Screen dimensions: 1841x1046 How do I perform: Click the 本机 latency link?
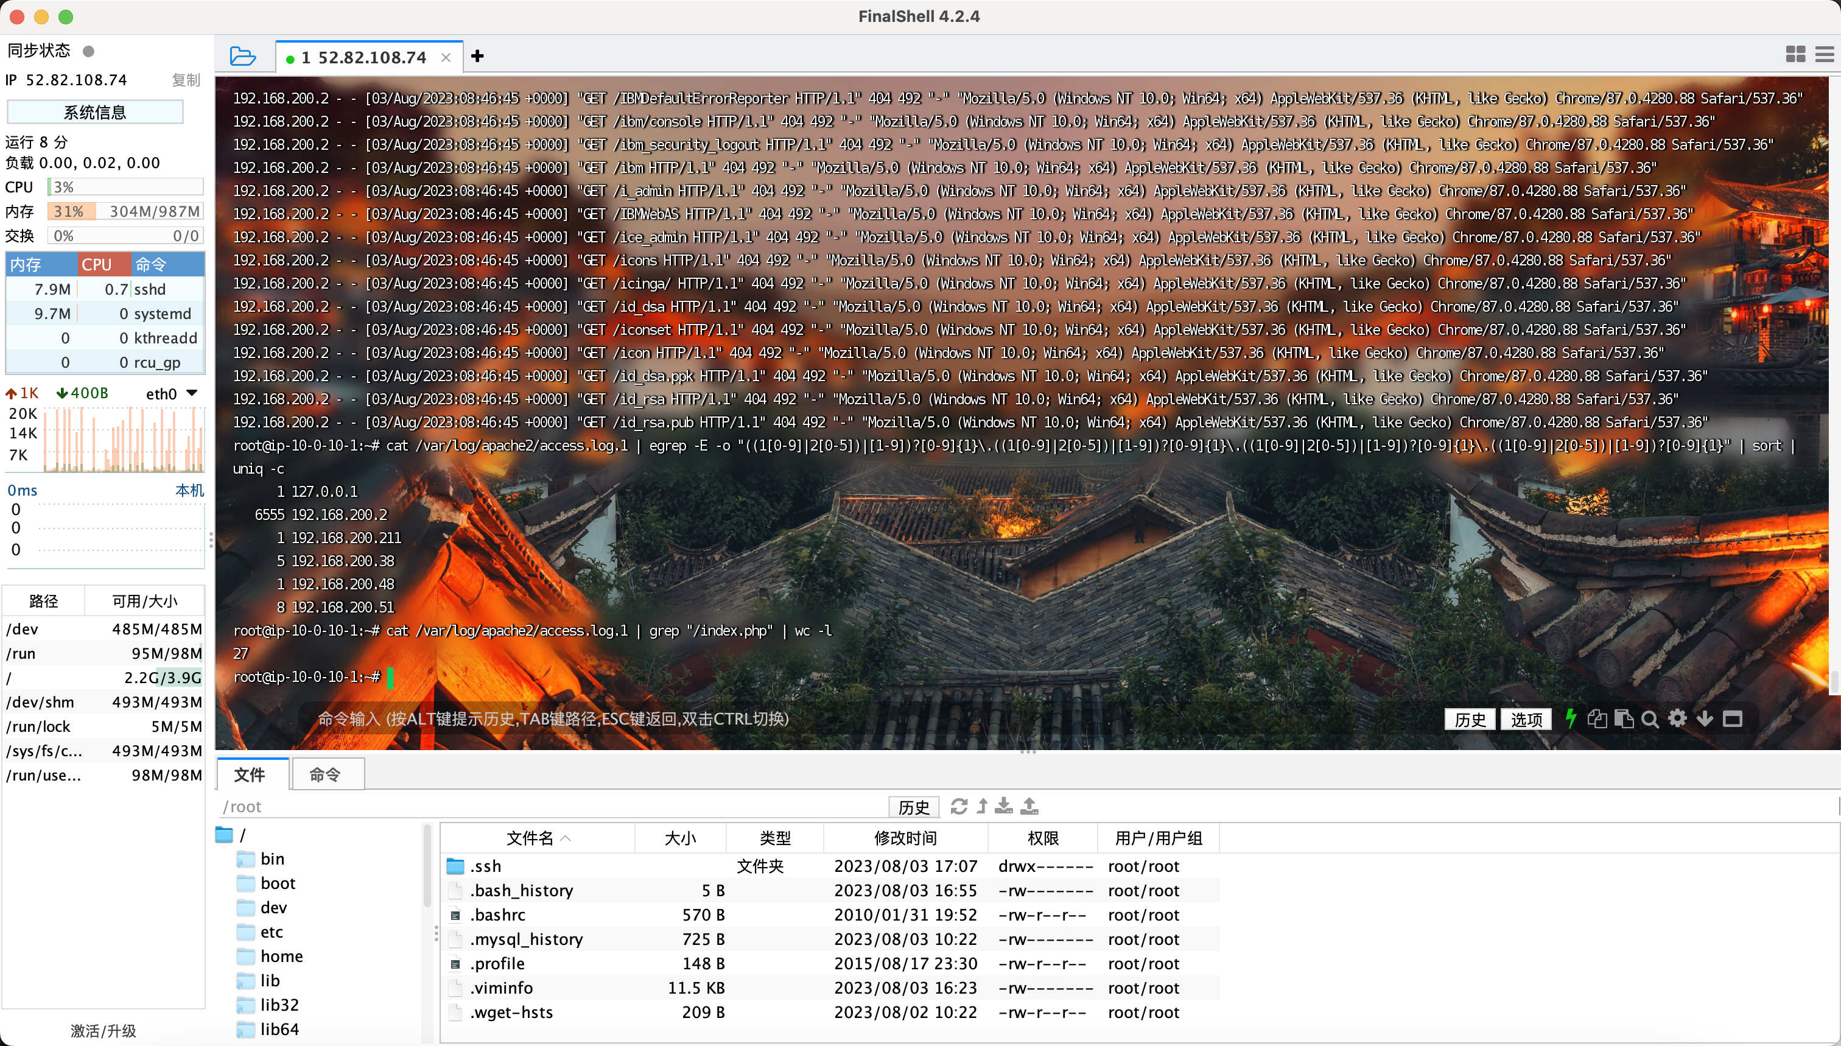tap(189, 490)
